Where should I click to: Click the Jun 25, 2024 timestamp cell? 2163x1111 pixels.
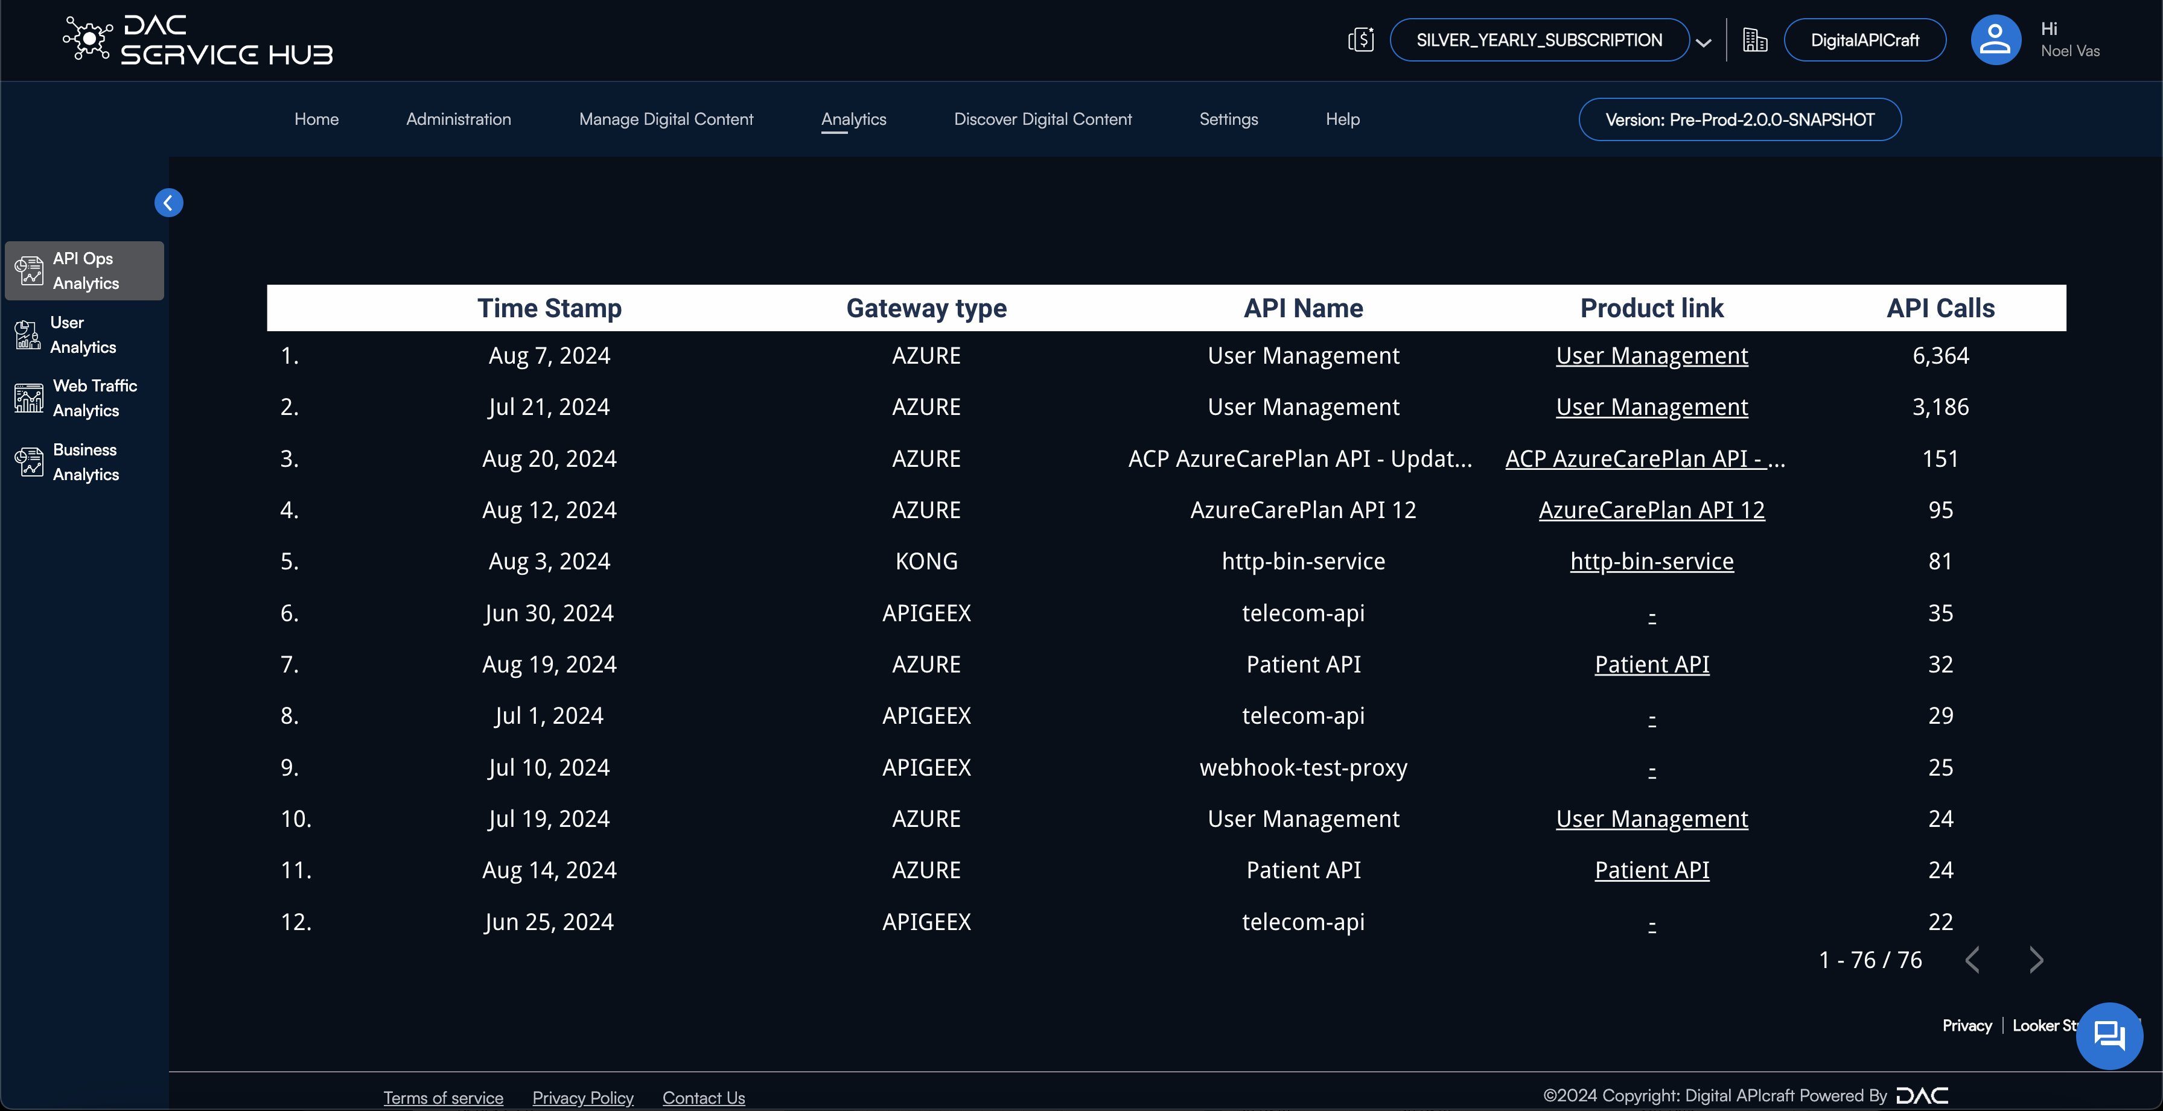(x=549, y=922)
